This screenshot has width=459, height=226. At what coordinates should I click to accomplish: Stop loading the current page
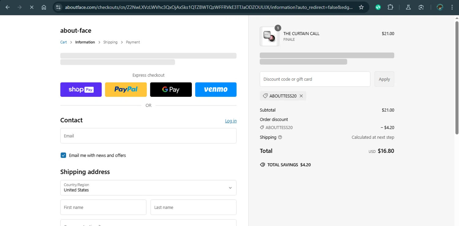tap(32, 7)
